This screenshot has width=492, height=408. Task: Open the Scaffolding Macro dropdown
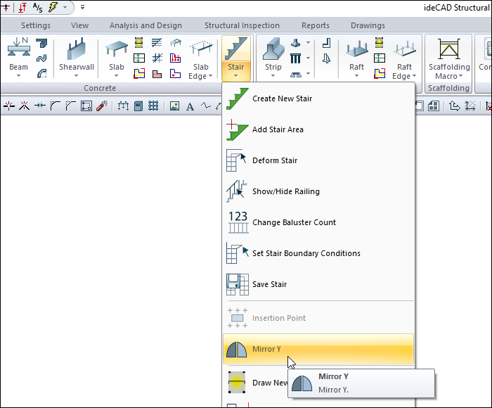pyautogui.click(x=460, y=76)
